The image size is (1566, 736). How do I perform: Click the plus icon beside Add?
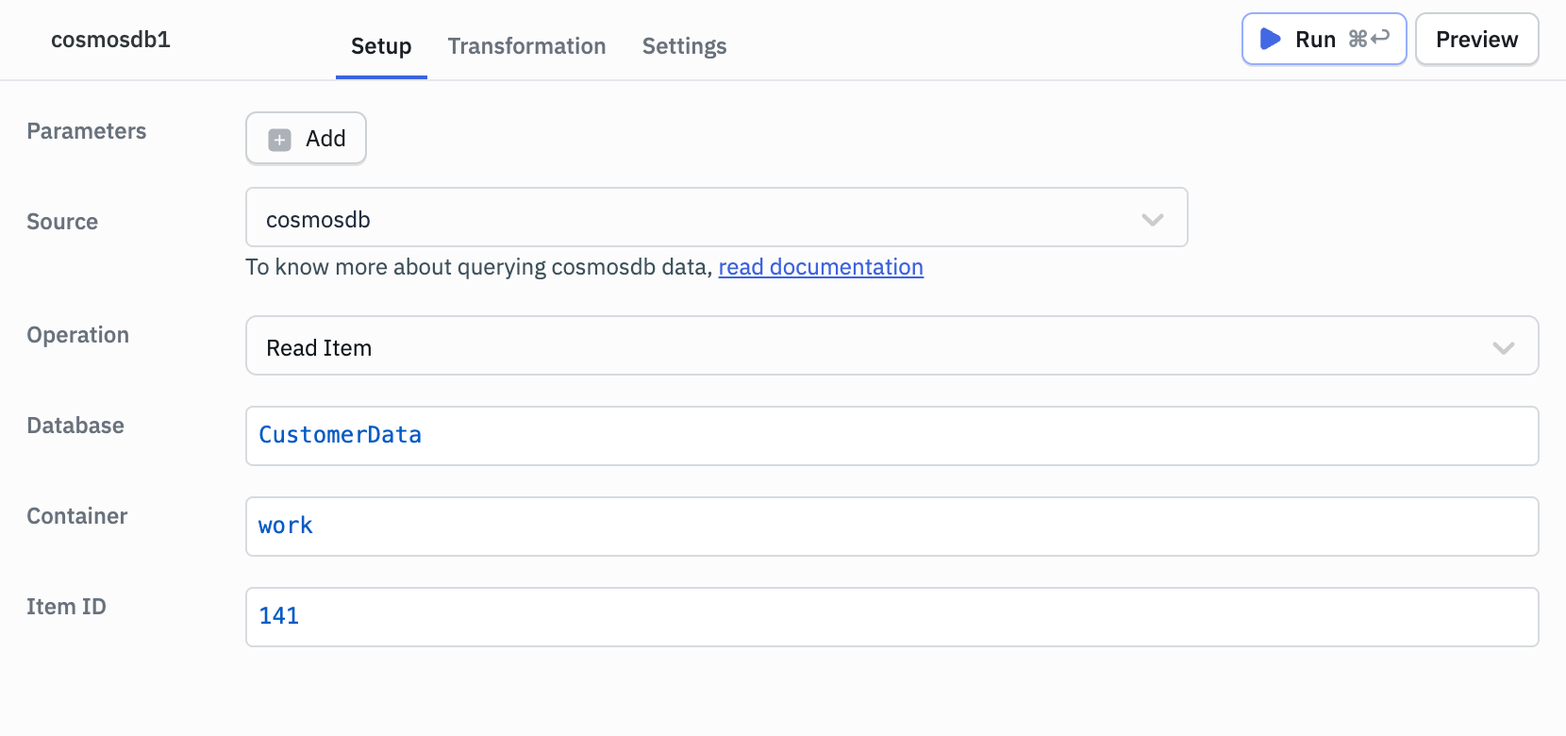pyautogui.click(x=279, y=140)
